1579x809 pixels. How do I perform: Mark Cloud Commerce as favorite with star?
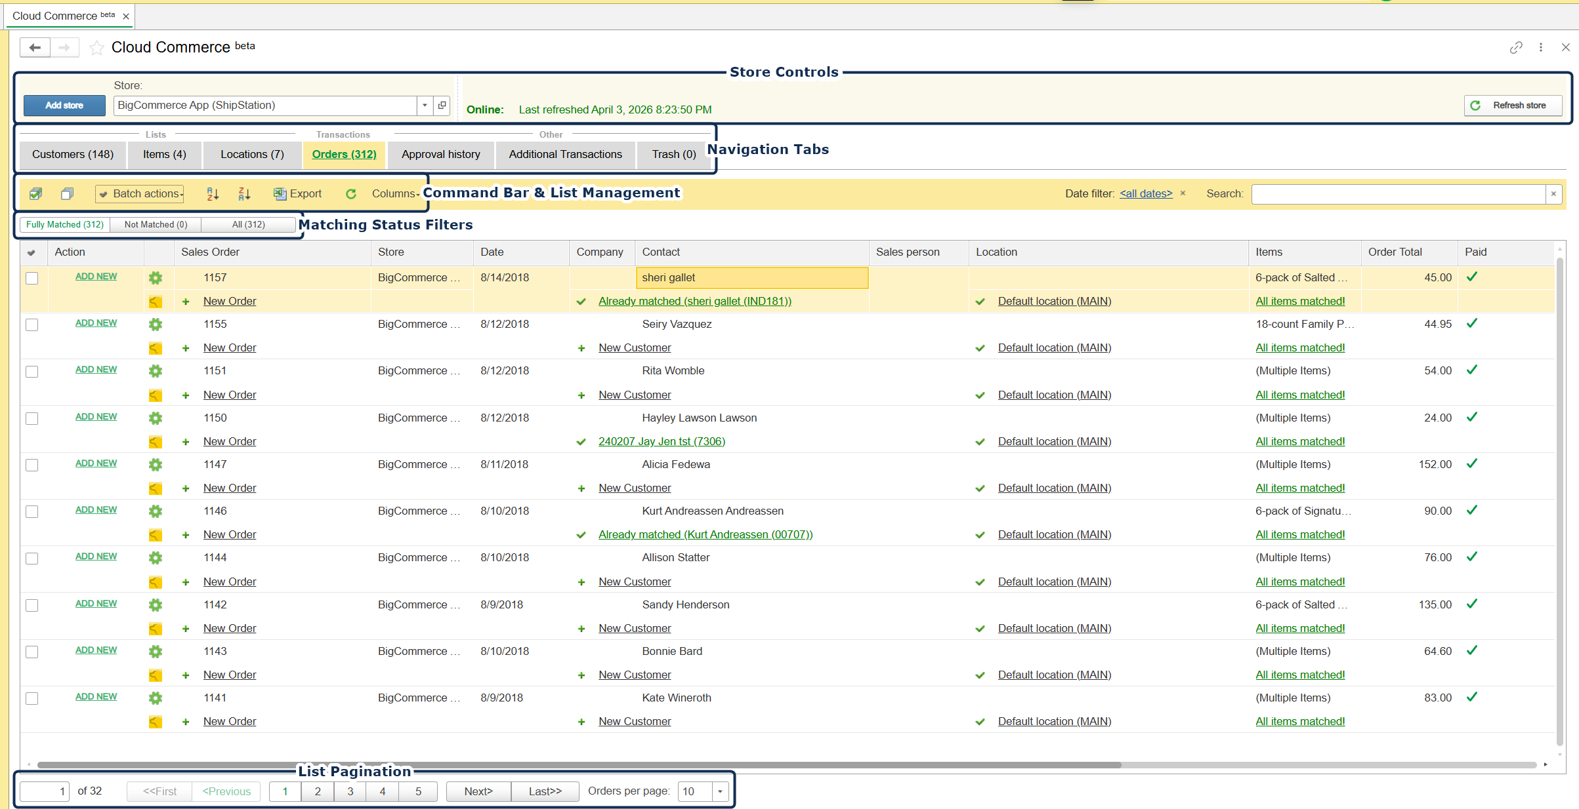point(96,47)
